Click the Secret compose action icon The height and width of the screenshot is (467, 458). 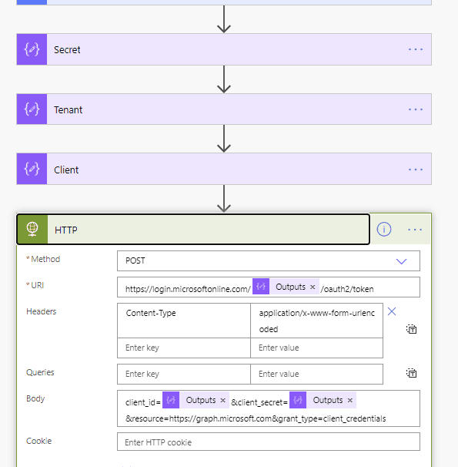tap(32, 49)
